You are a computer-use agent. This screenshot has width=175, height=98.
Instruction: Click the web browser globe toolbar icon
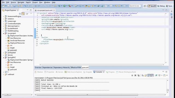[x=98, y=6]
